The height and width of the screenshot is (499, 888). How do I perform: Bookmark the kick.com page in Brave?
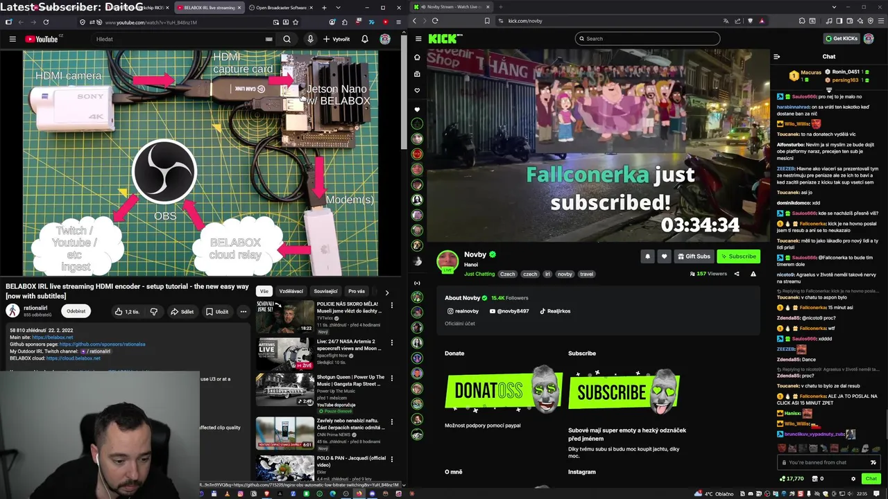click(x=487, y=21)
